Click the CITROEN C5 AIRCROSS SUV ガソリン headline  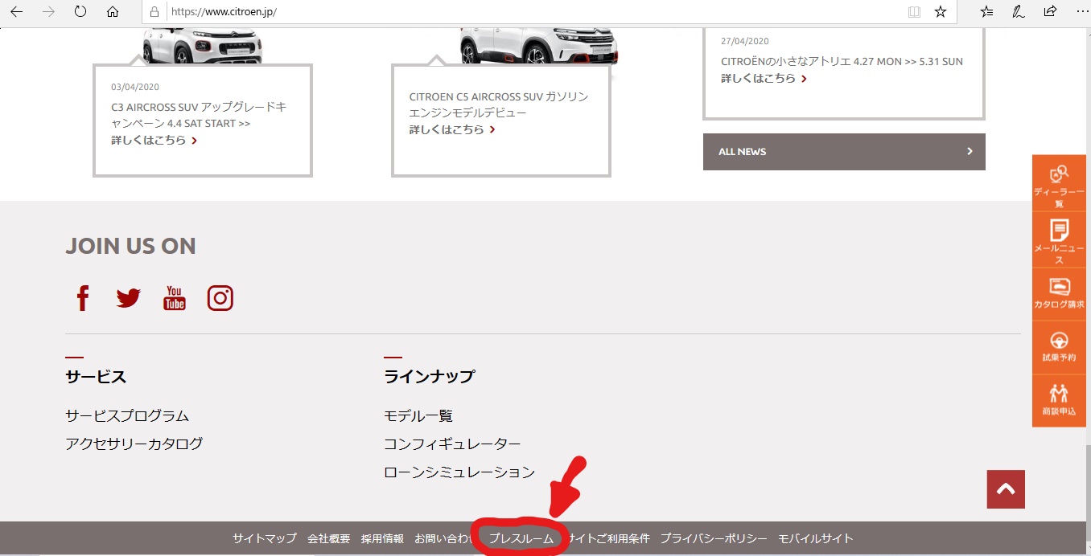(499, 104)
